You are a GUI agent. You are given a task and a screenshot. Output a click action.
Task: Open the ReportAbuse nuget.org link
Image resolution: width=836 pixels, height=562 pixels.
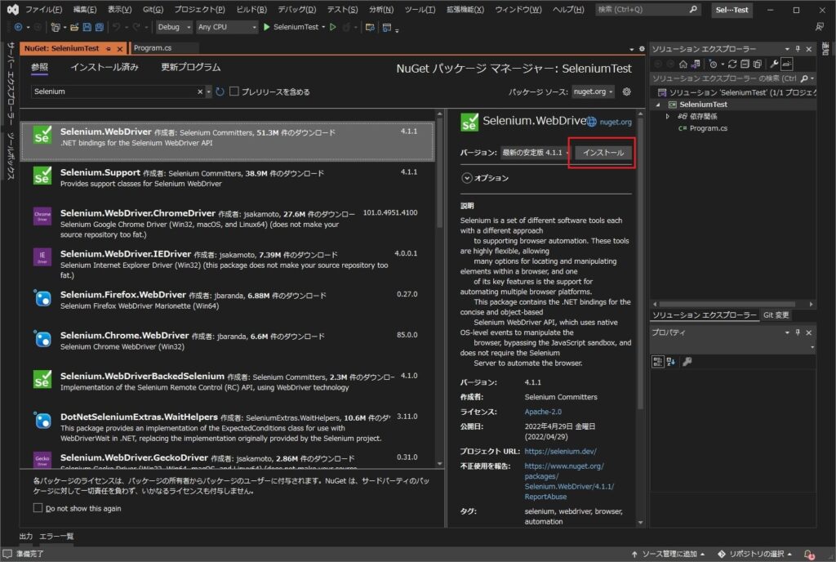[x=569, y=481]
